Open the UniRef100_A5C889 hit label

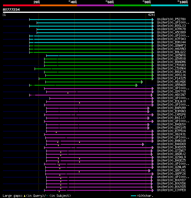[x=171, y=32]
